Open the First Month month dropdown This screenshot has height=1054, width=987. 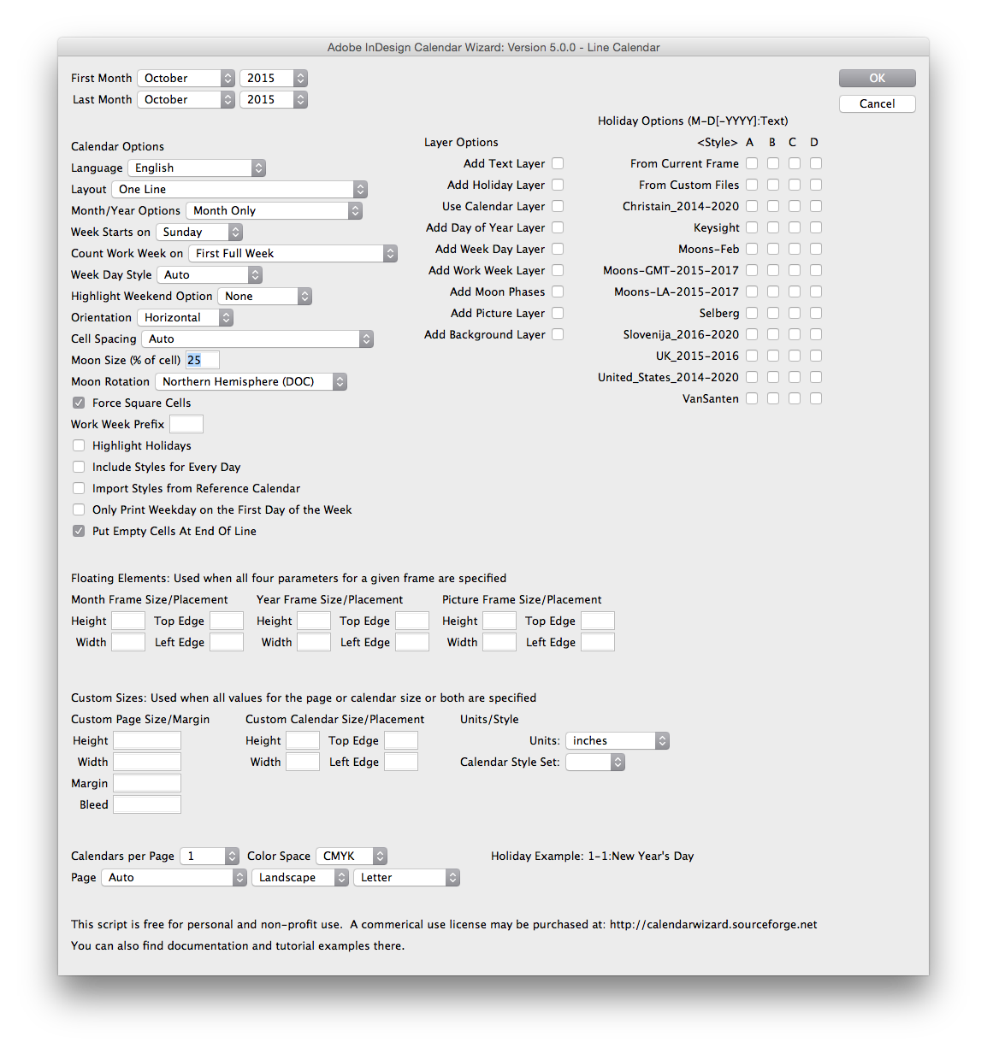click(x=186, y=78)
